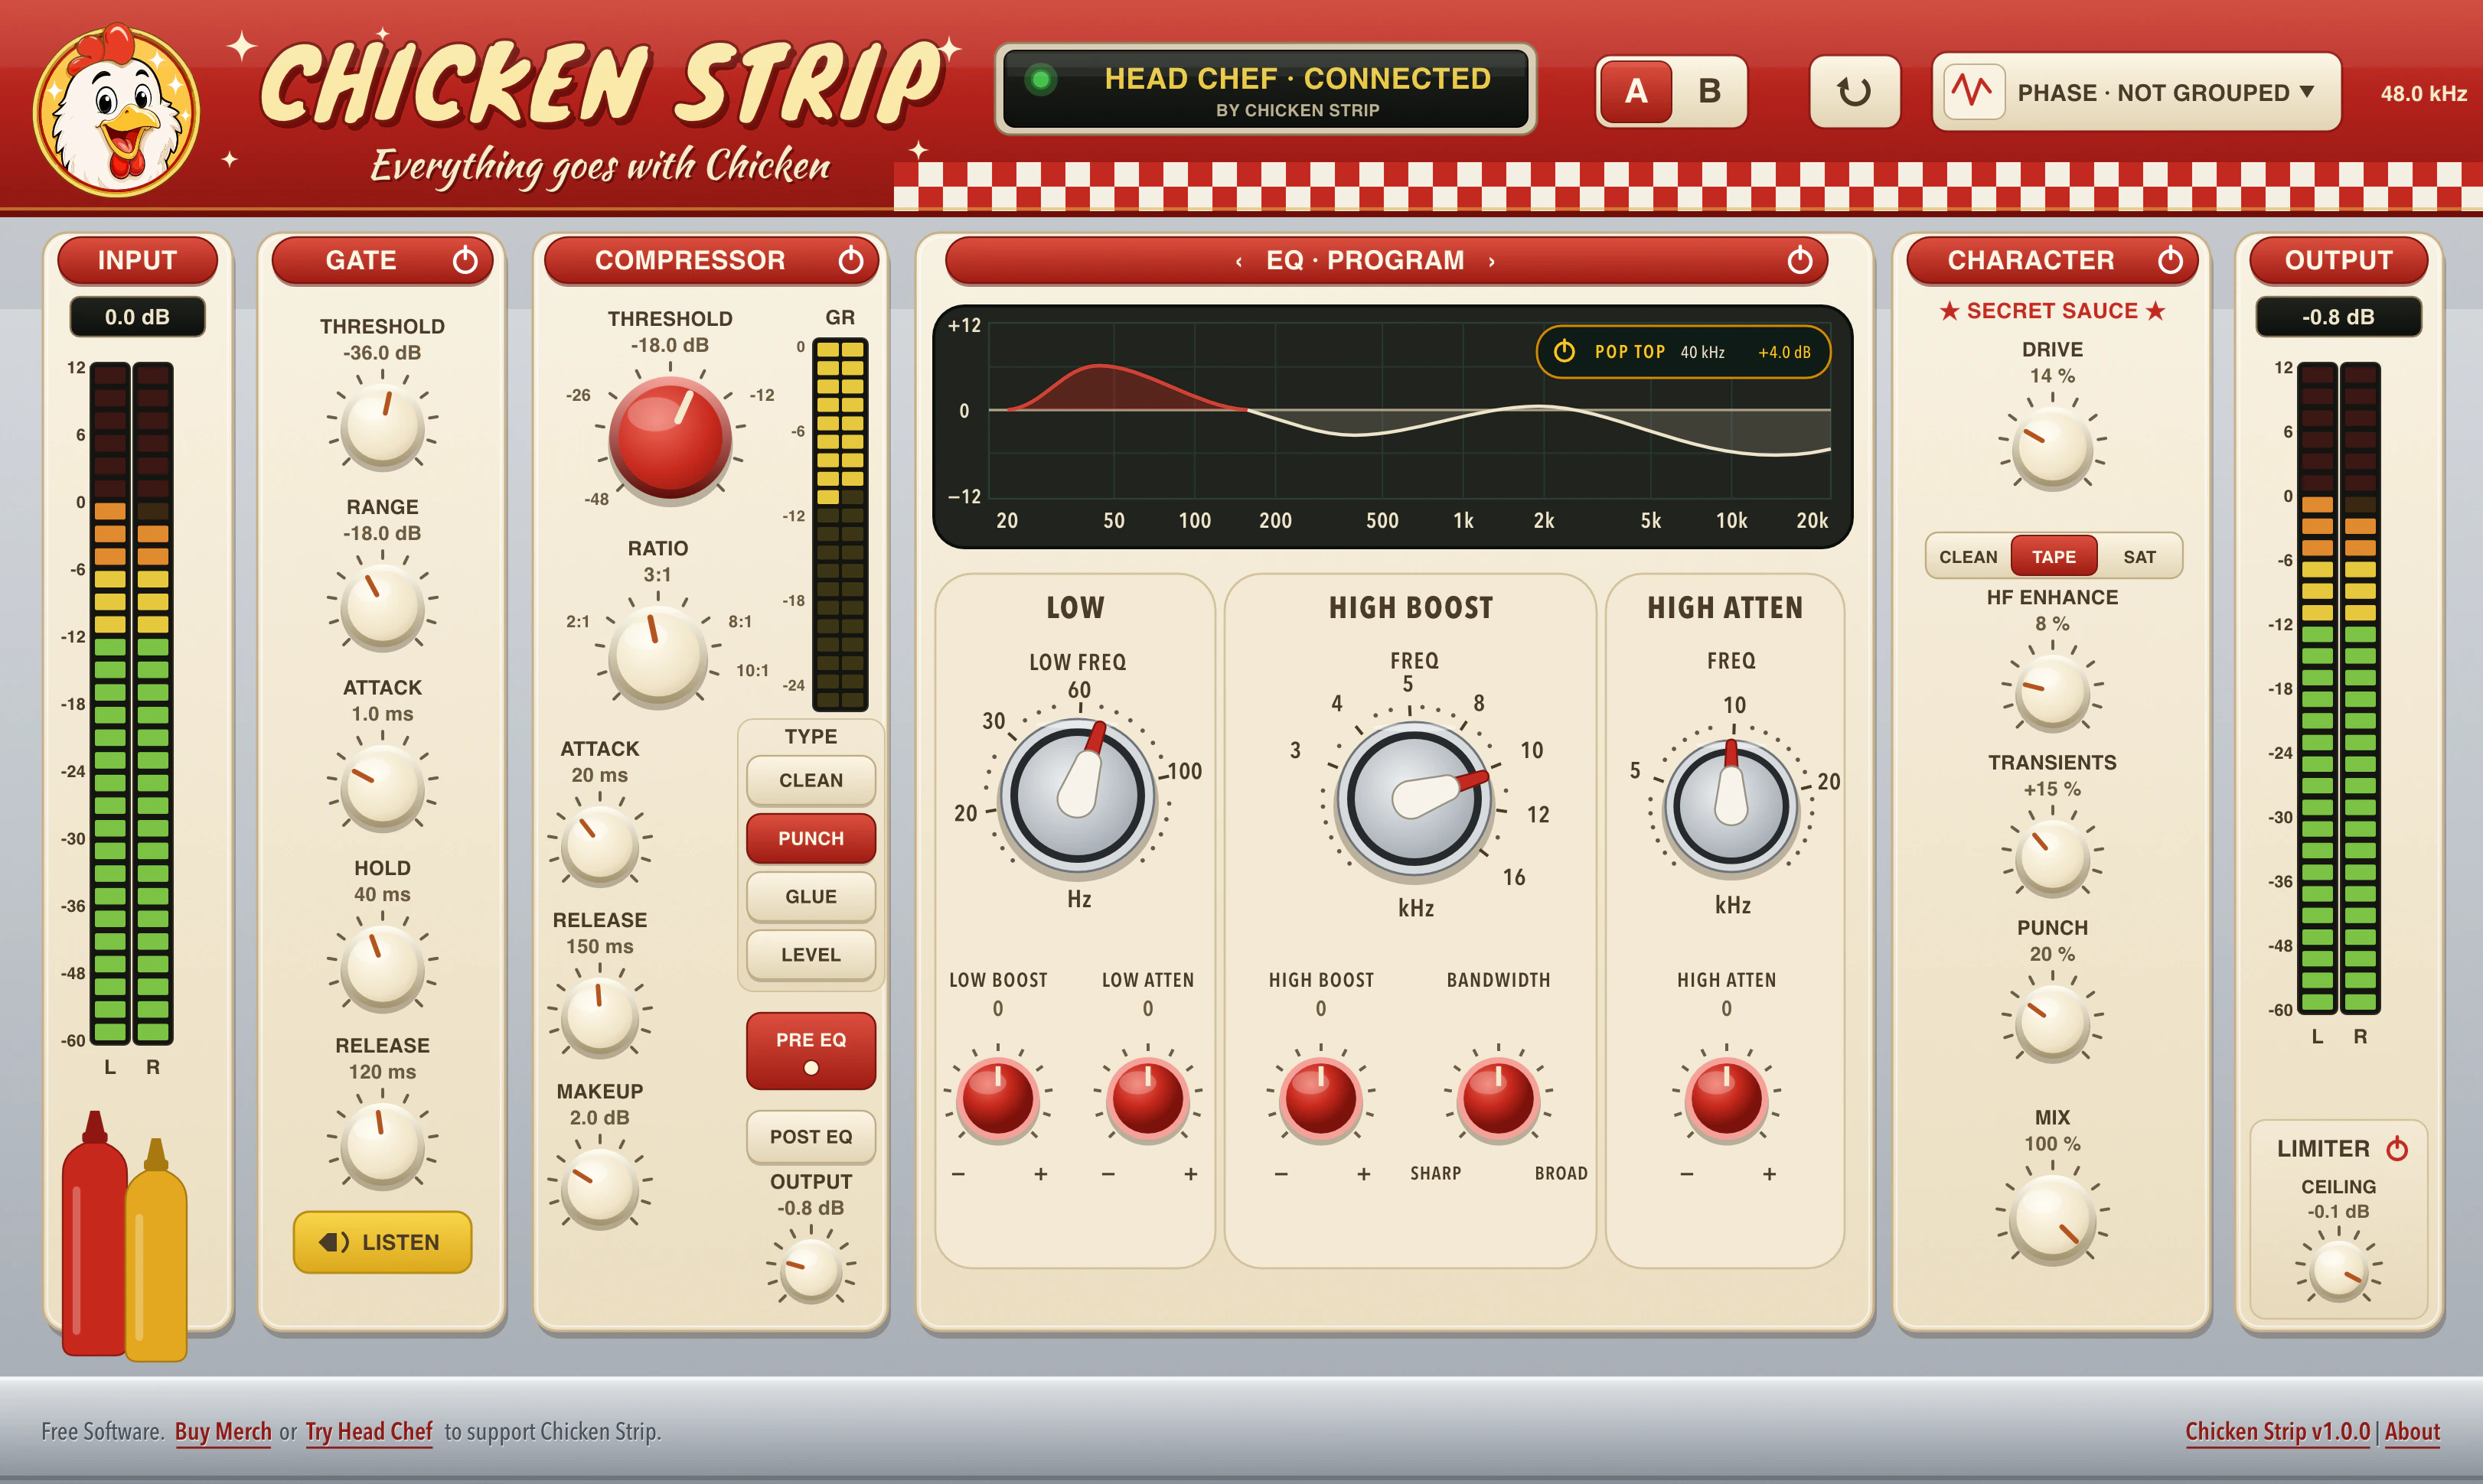Toggle the Character section power icon
Screen dimensions: 2483x1484
(2170, 260)
